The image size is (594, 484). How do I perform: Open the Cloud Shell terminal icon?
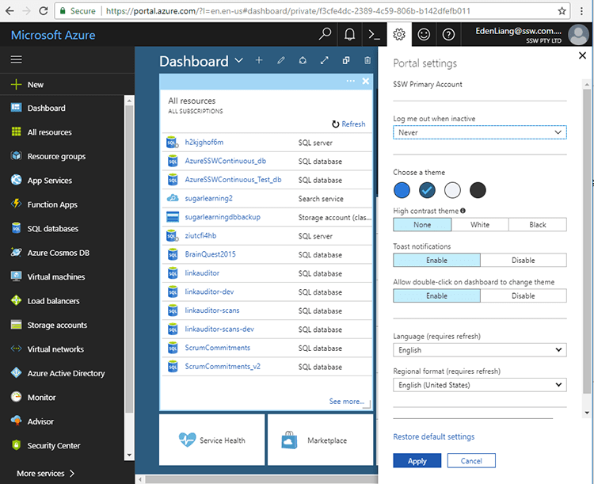coord(374,34)
